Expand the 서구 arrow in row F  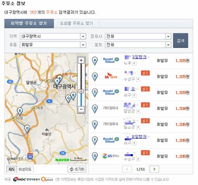[134, 143]
